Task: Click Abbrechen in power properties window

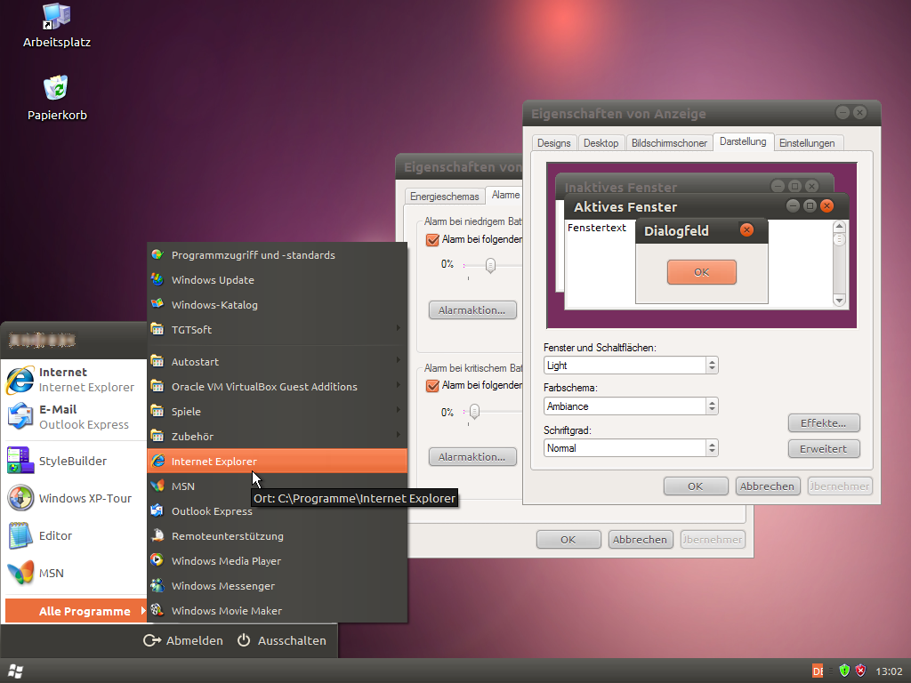Action: [640, 540]
